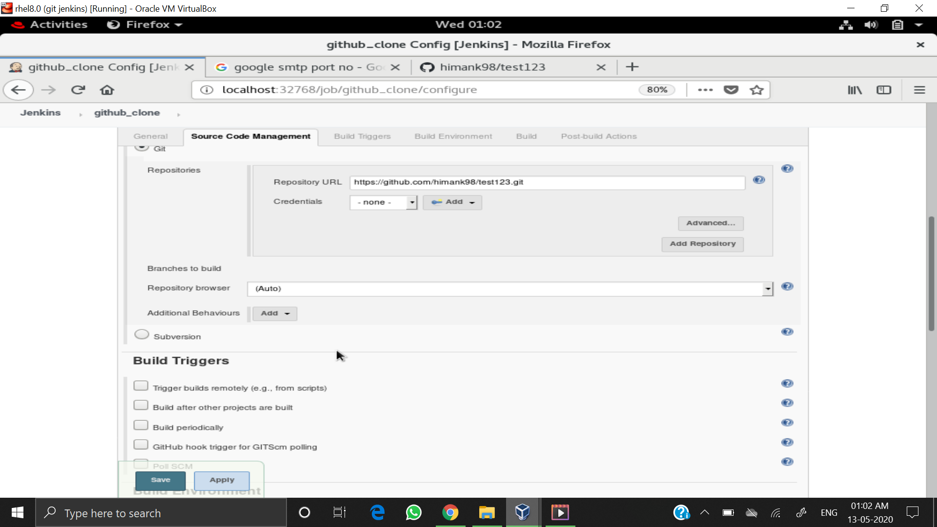Viewport: 937px width, 527px height.
Task: Click the help icon beside Repository URL
Action: 759,180
